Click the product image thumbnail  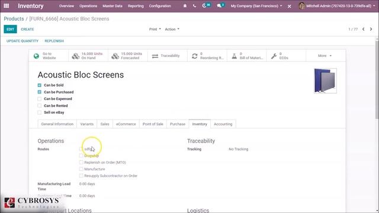[x=325, y=80]
